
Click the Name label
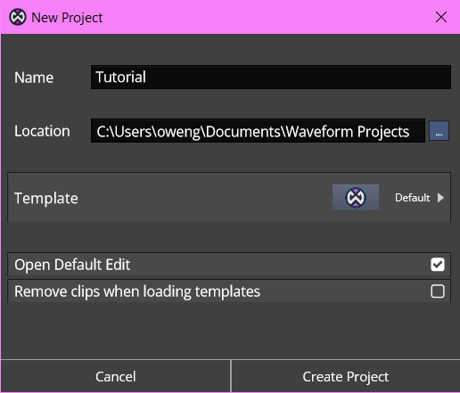[34, 78]
